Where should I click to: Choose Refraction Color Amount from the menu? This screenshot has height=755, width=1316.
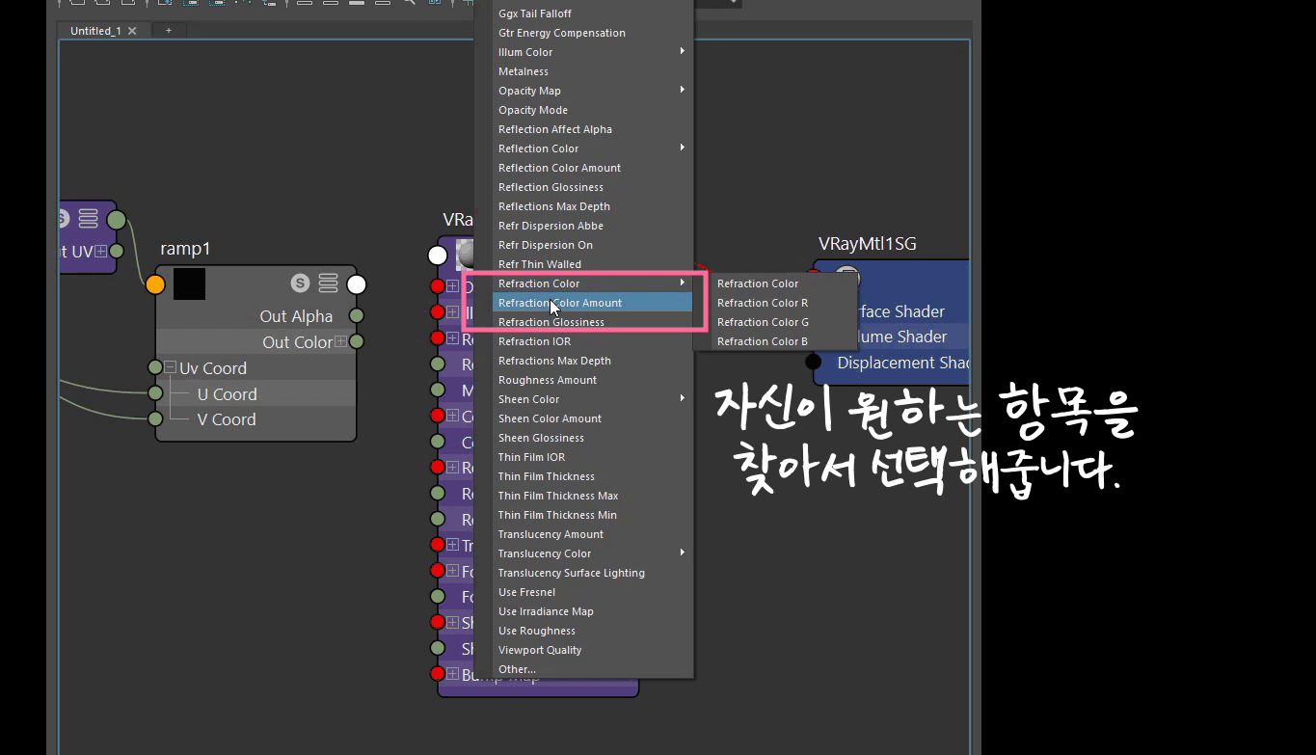[593, 303]
